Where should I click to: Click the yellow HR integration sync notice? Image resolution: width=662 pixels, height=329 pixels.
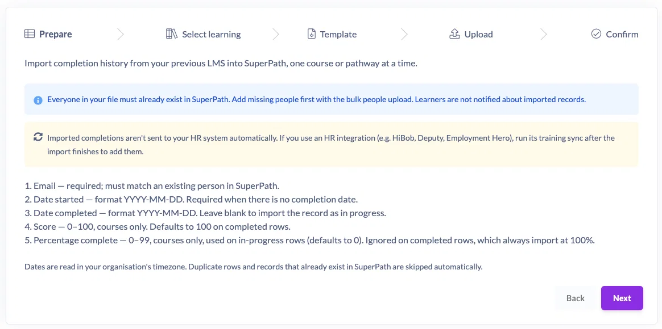point(332,145)
